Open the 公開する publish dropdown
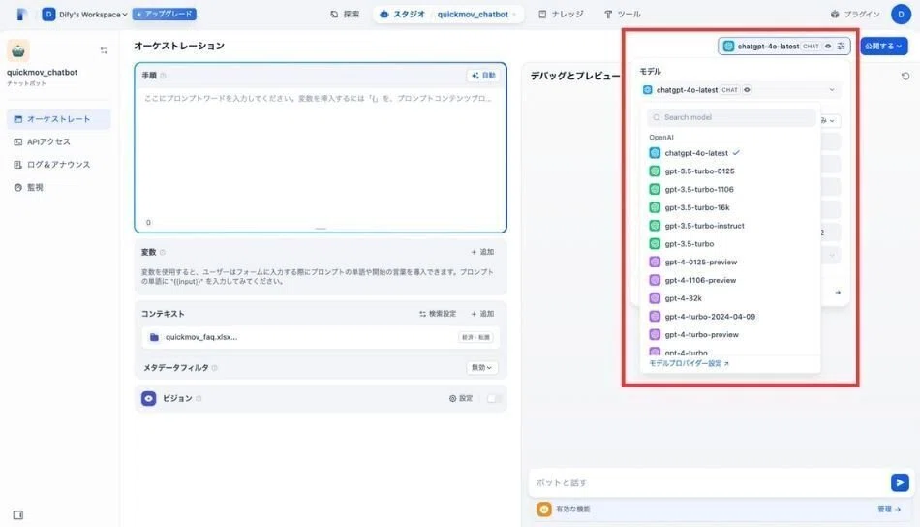This screenshot has height=527, width=920. click(x=883, y=46)
